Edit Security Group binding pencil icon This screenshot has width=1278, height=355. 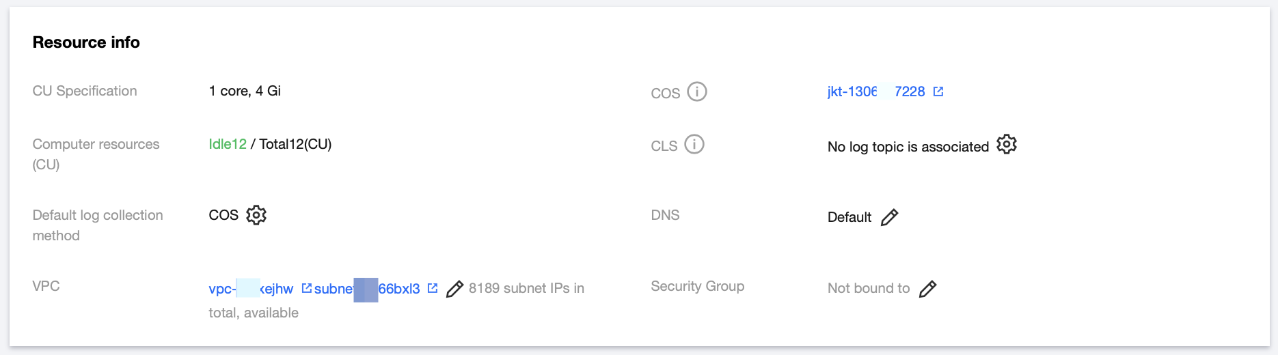pyautogui.click(x=927, y=289)
